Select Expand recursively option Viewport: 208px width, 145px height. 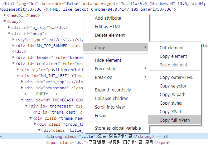coord(113,90)
